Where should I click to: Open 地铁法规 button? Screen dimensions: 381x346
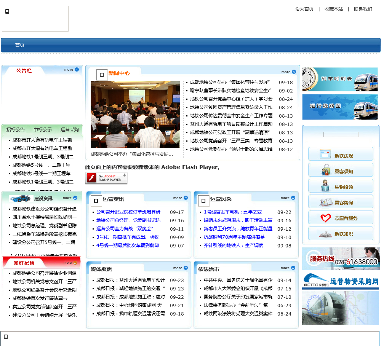click(341, 154)
